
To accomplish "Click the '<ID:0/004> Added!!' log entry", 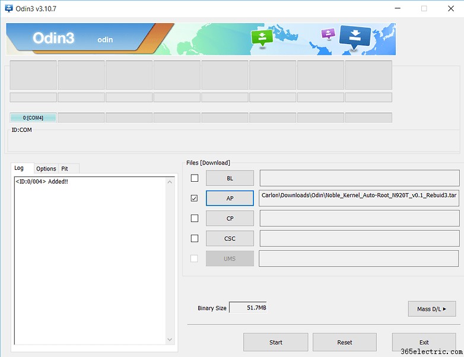I will coord(42,181).
